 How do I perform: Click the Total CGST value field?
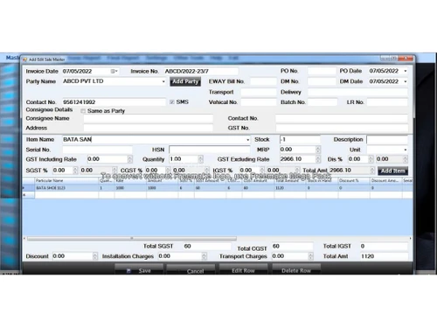[x=293, y=247]
